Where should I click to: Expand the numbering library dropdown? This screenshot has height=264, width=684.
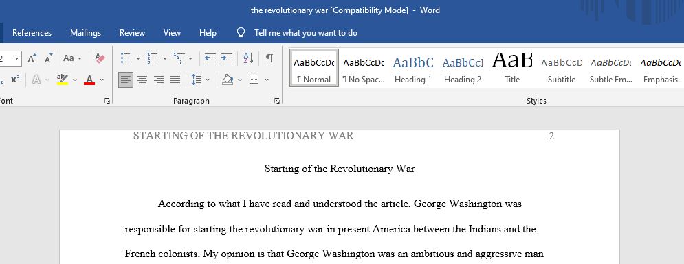(164, 58)
